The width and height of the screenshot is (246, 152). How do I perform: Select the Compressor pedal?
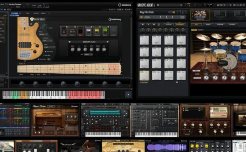pyautogui.click(x=97, y=31)
